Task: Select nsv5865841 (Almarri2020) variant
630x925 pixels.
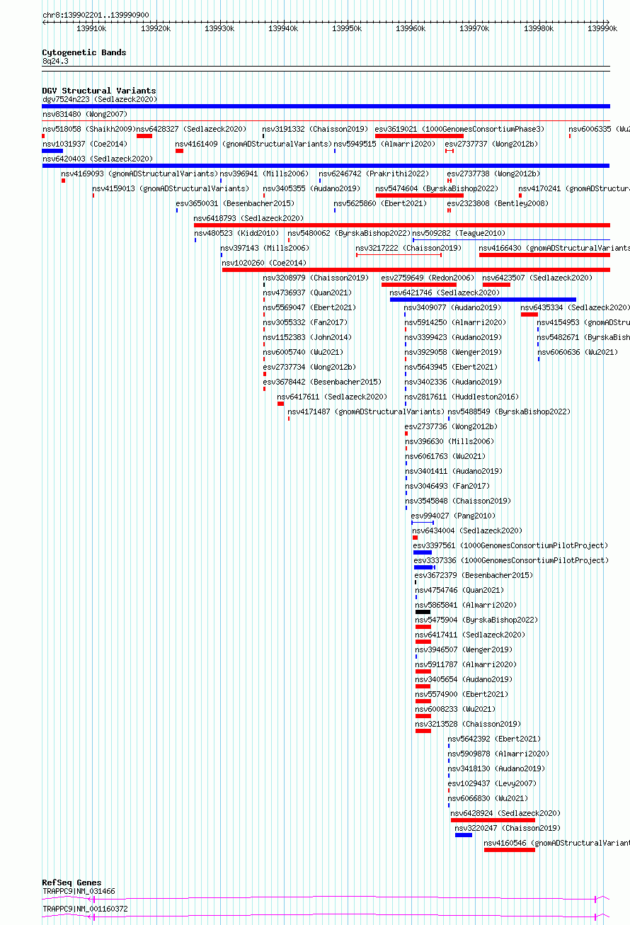Action: [466, 605]
